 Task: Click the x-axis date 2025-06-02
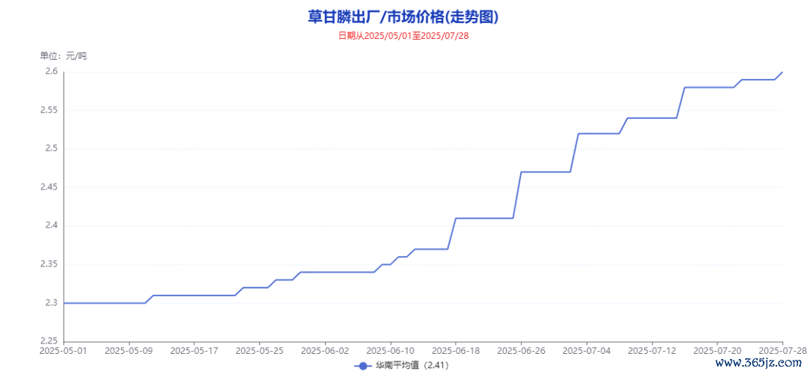(325, 350)
